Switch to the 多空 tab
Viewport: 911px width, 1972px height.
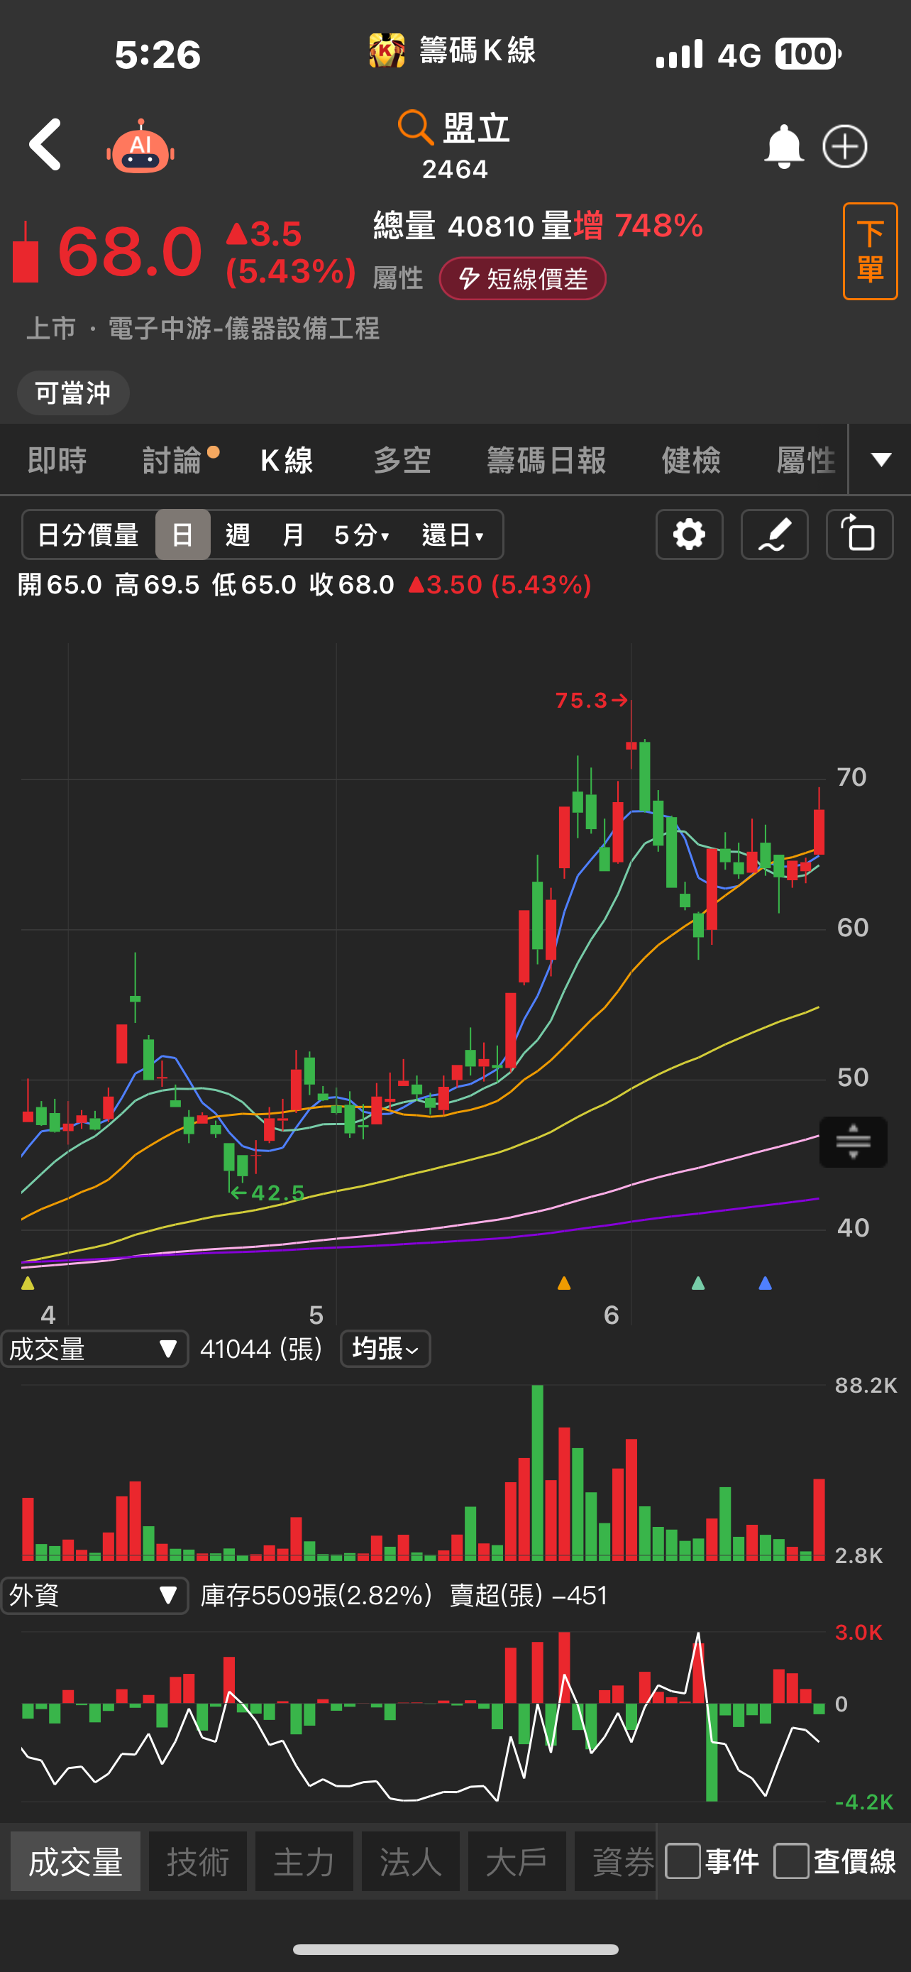pyautogui.click(x=402, y=460)
